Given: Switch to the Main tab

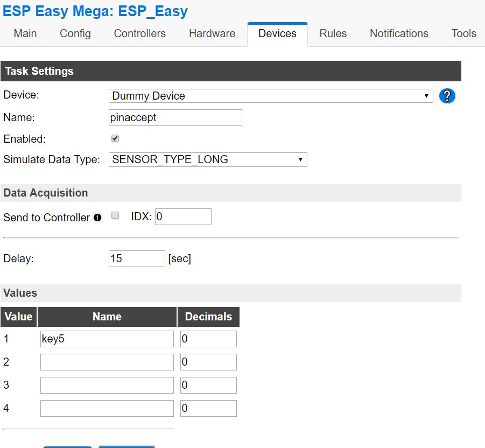Looking at the screenshot, I should [25, 33].
